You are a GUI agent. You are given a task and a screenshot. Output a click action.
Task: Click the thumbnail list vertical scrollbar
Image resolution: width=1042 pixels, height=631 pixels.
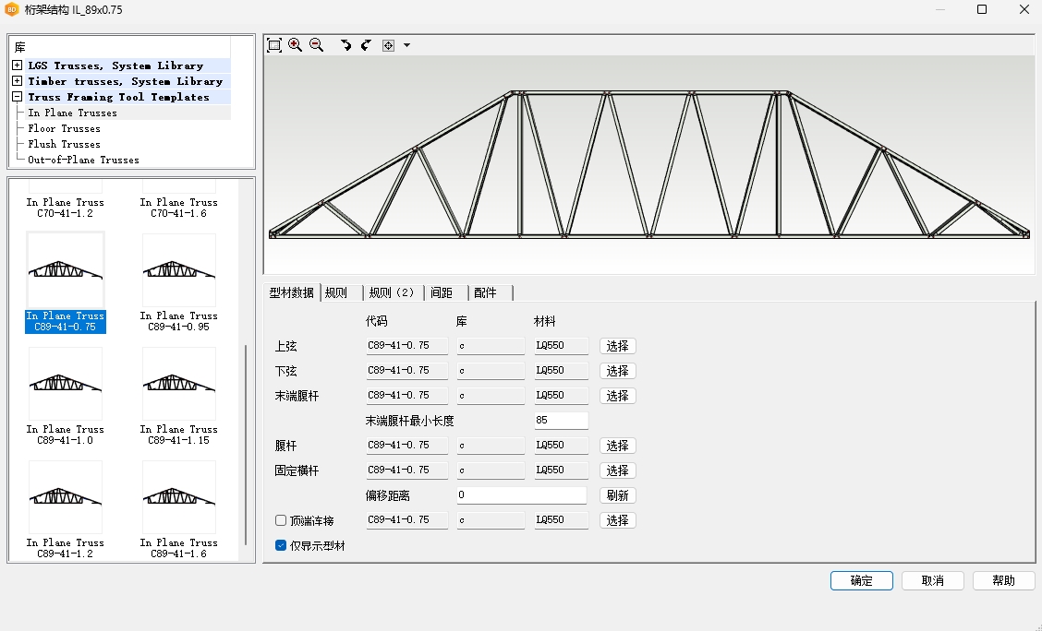[x=247, y=445]
